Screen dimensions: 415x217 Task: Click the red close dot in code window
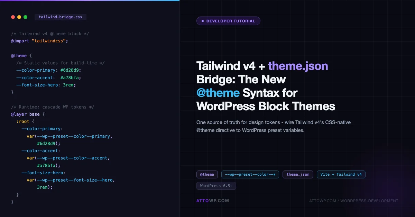tap(13, 17)
